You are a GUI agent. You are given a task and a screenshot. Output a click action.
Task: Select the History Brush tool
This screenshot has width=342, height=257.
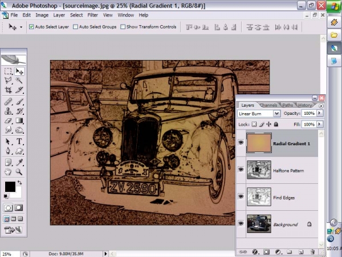point(19,111)
